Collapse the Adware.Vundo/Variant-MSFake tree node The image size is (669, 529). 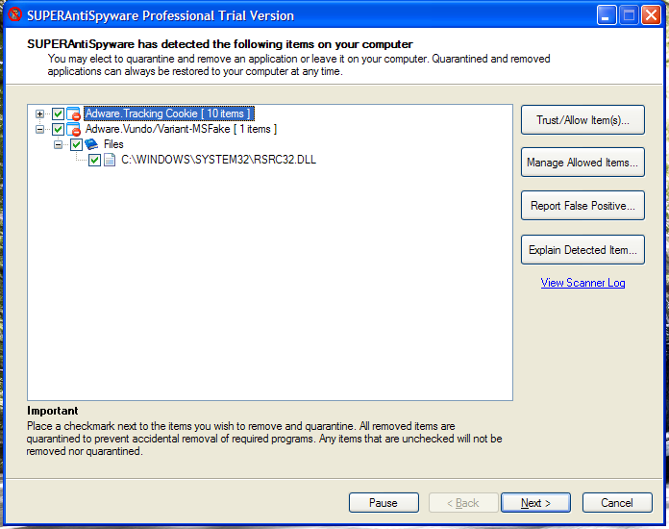click(x=39, y=130)
